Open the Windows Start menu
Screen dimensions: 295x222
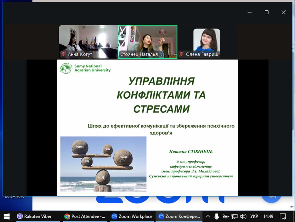[x=6, y=216]
